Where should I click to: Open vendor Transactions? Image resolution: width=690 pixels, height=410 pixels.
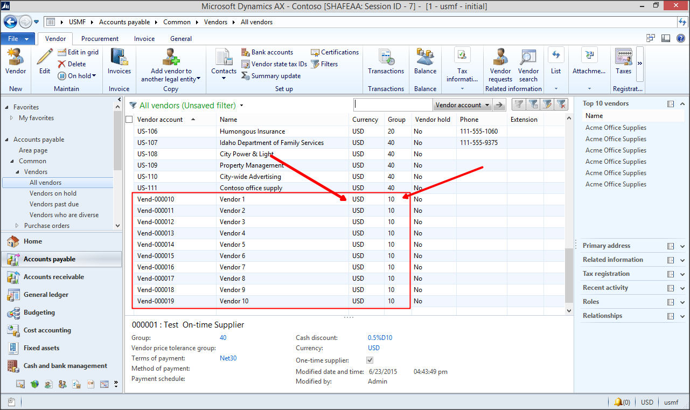[x=386, y=64]
